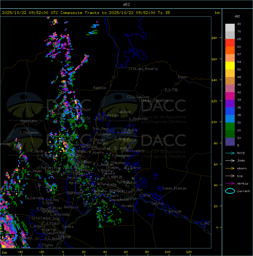Screen dimensions: 253x256
Task: Click the 'S_MARTIN' map label
Action: point(115,177)
